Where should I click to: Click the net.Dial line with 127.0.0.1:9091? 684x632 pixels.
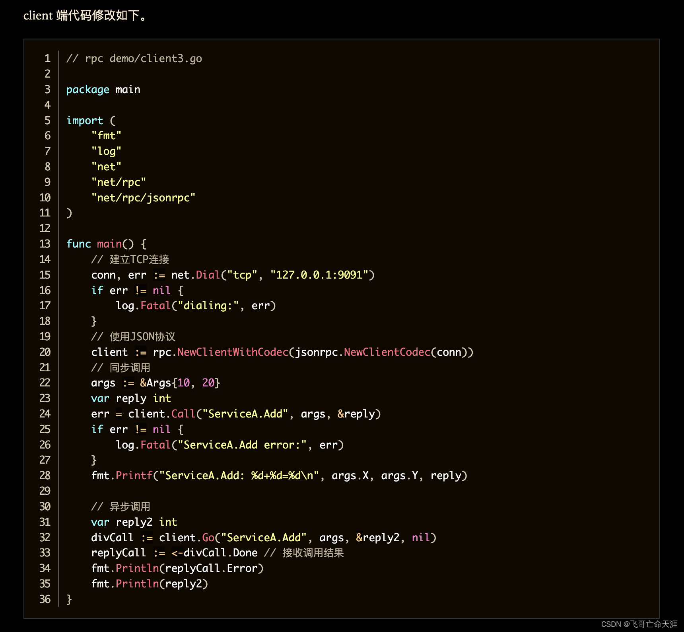233,275
